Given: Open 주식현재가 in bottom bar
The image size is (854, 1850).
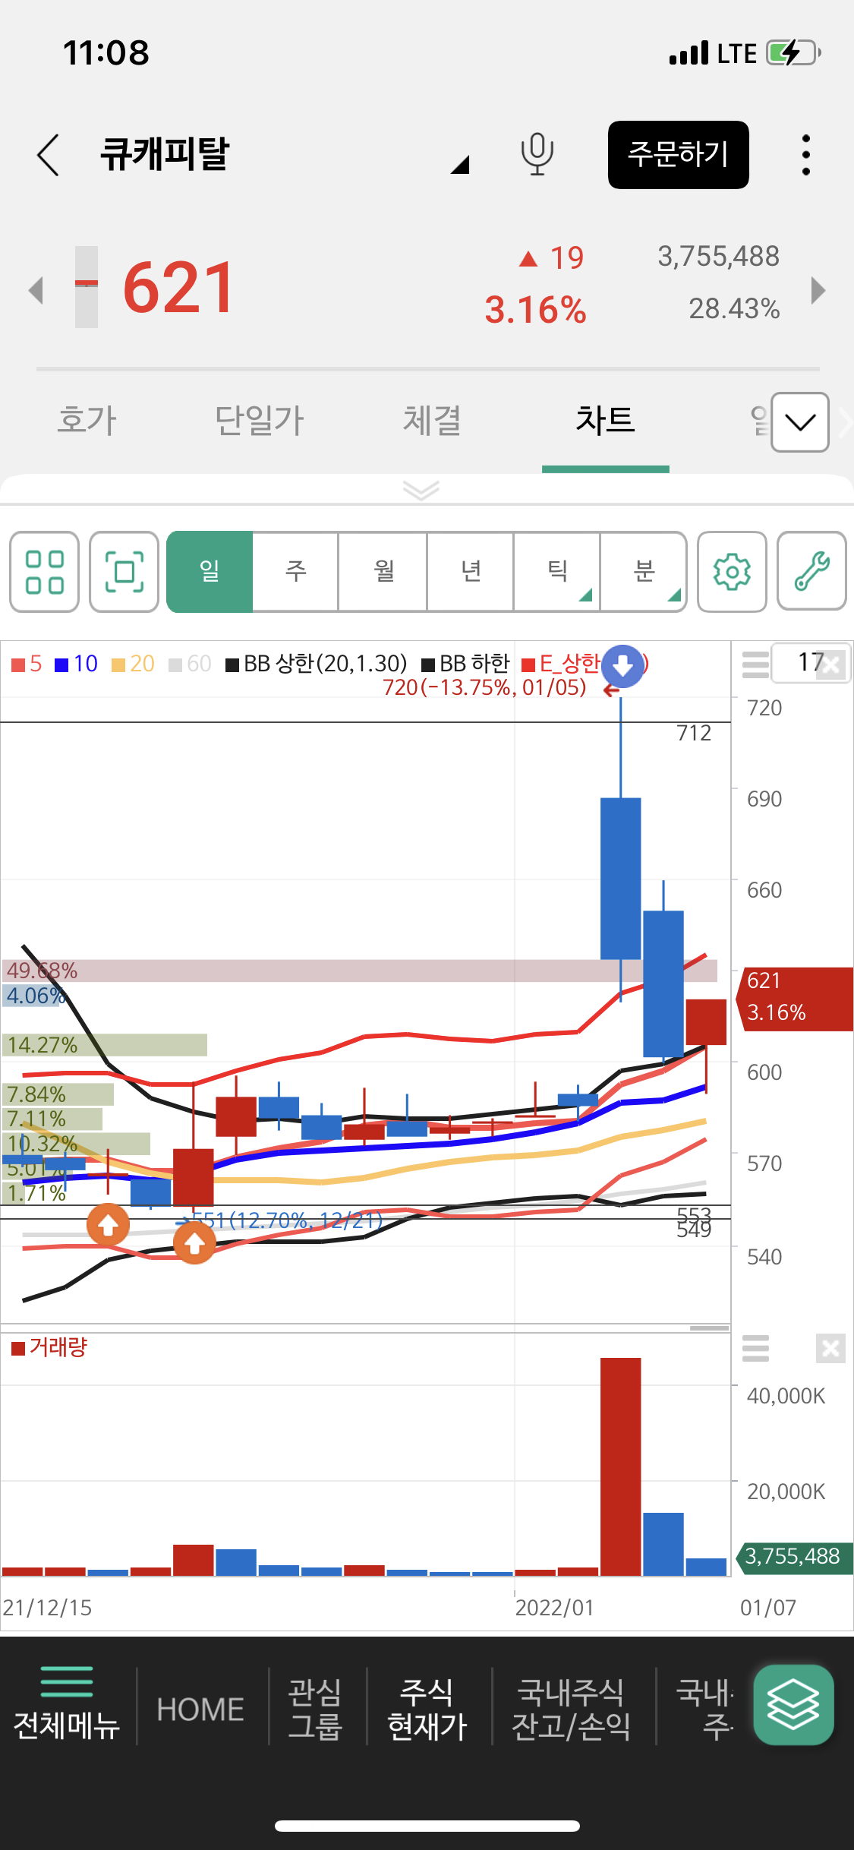Looking at the screenshot, I should click(x=427, y=1709).
